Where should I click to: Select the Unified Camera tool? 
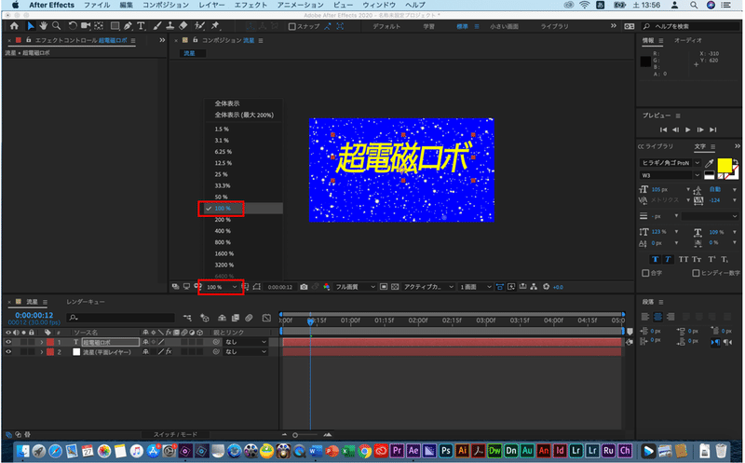(x=86, y=26)
